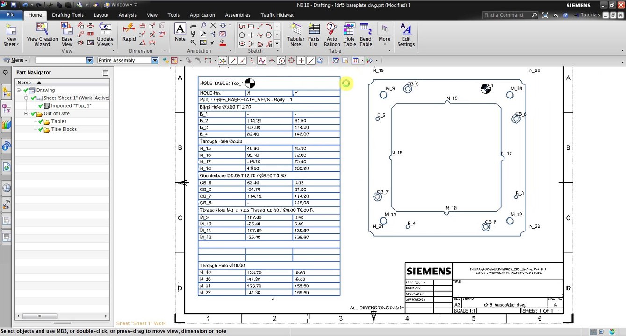This screenshot has width=626, height=336.
Task: Insert a Tabular Note
Action: click(295, 35)
